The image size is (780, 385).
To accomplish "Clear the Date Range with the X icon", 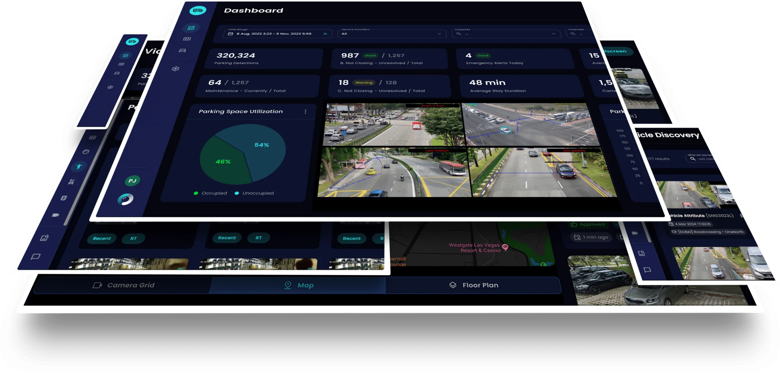I will click(x=325, y=34).
